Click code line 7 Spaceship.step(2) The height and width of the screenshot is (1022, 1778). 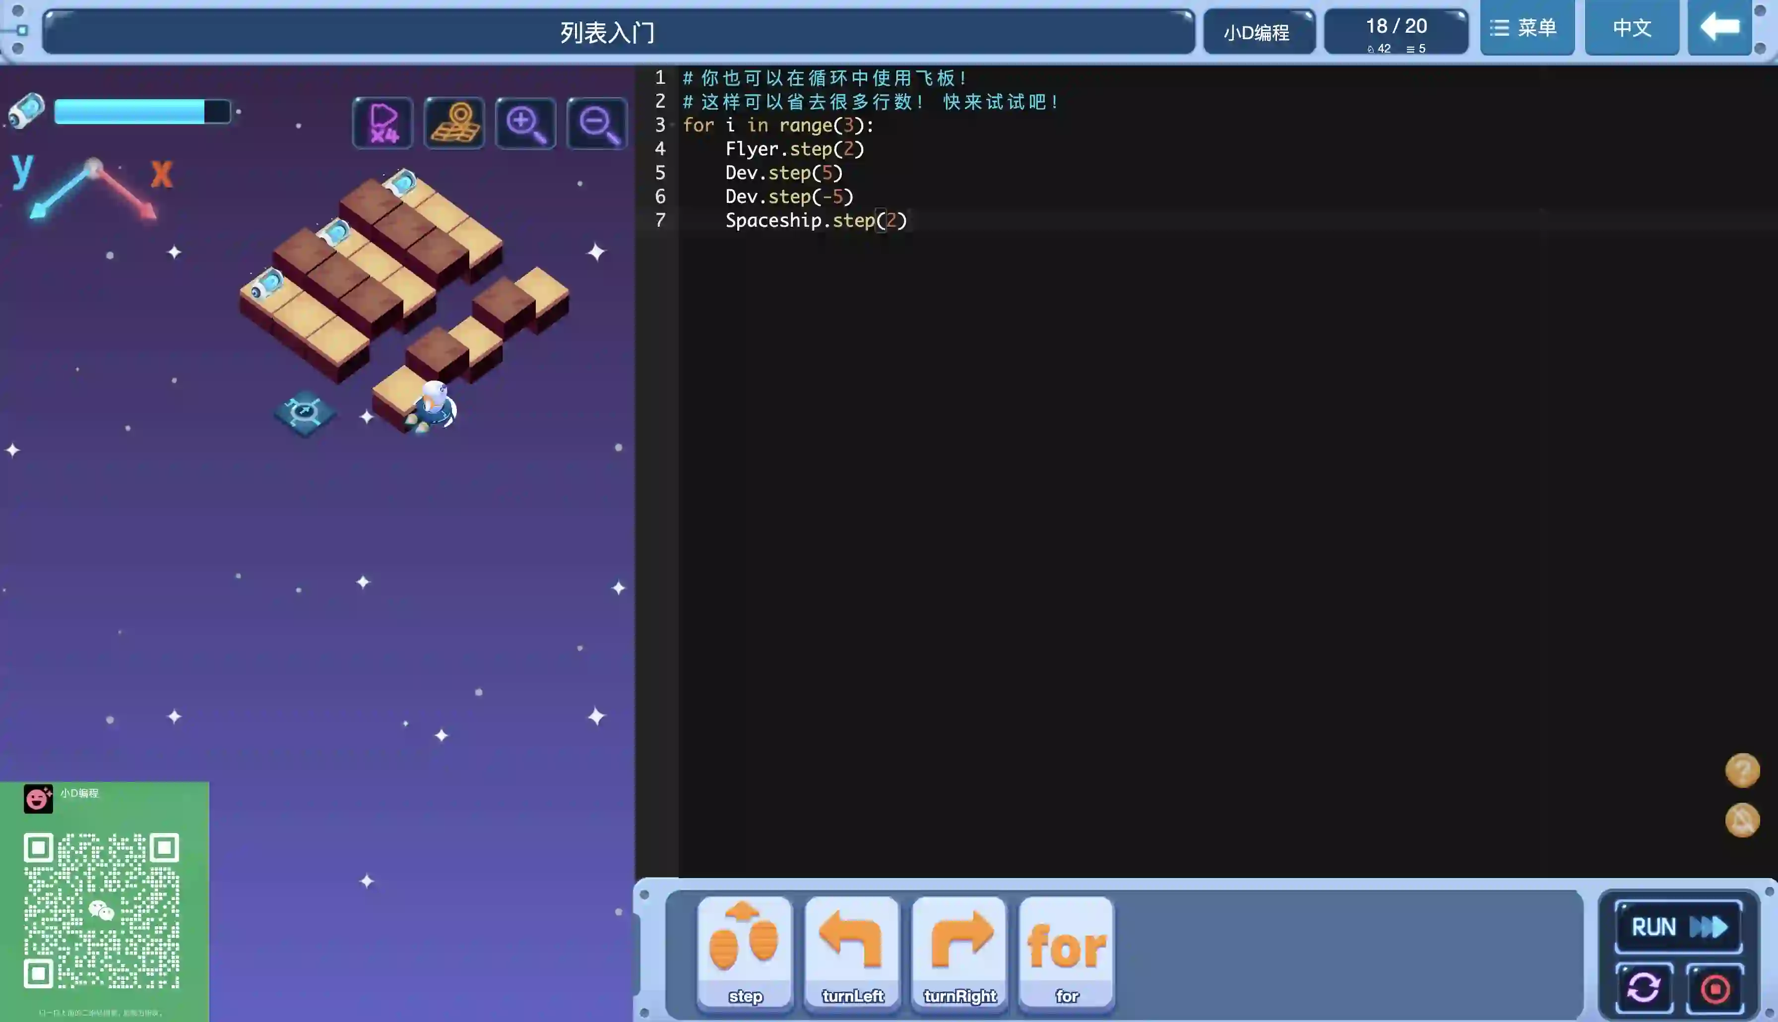click(x=815, y=220)
